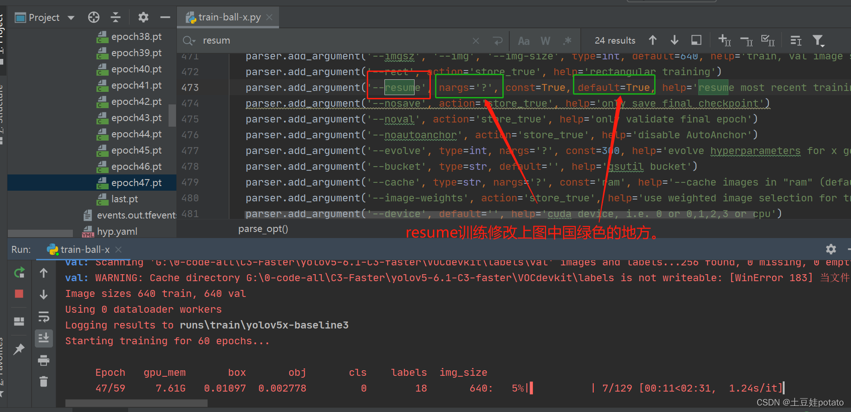
Task: Go to next search occurrence
Action: tap(675, 40)
